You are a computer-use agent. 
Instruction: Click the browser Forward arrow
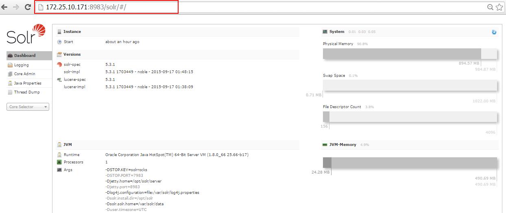(16, 7)
